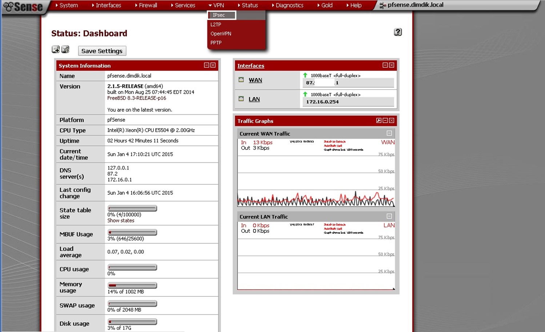
Task: Open the Status menu
Action: (x=248, y=5)
